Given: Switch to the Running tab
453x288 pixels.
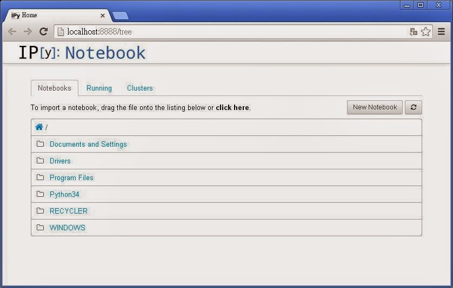Looking at the screenshot, I should coord(99,88).
